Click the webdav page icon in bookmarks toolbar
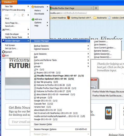 (109, 18)
